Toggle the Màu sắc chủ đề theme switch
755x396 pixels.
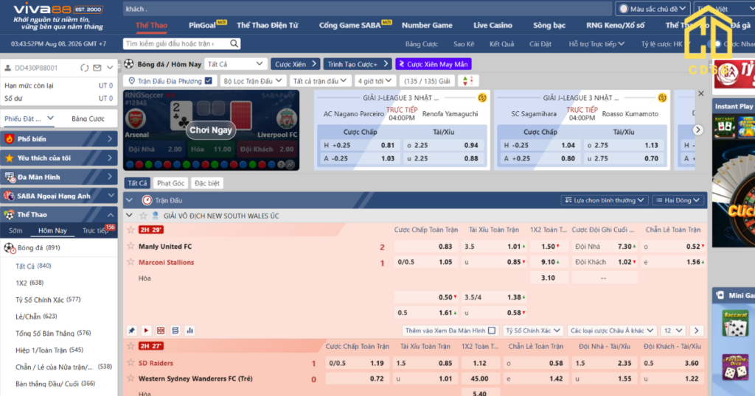(624, 9)
